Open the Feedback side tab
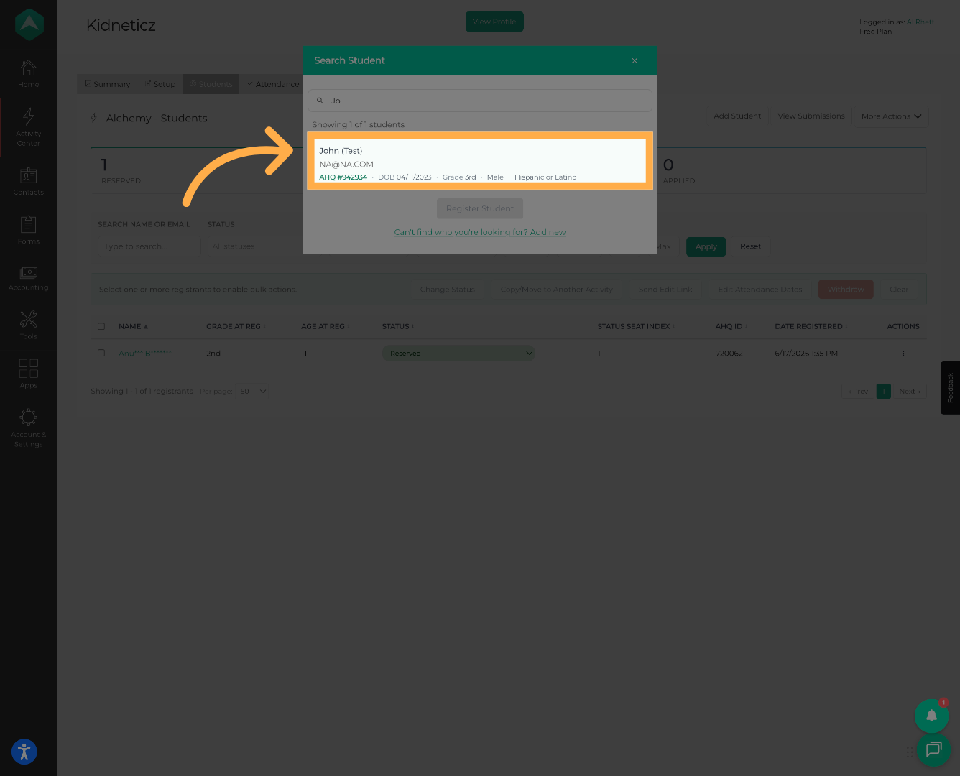960x776 pixels. coord(950,388)
